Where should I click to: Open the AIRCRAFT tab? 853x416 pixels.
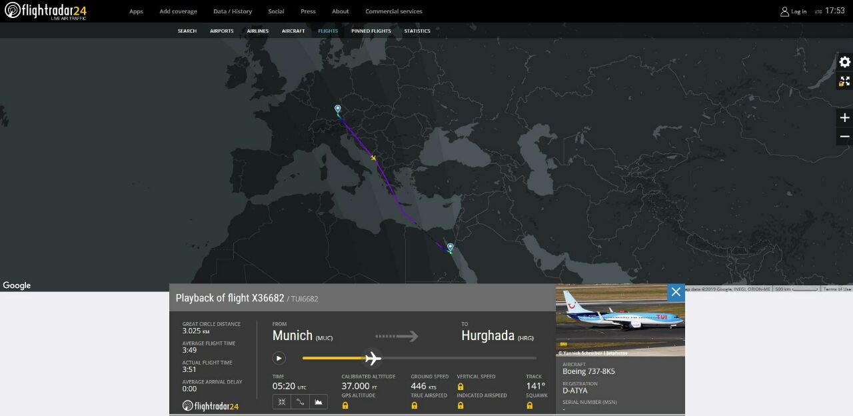(293, 31)
